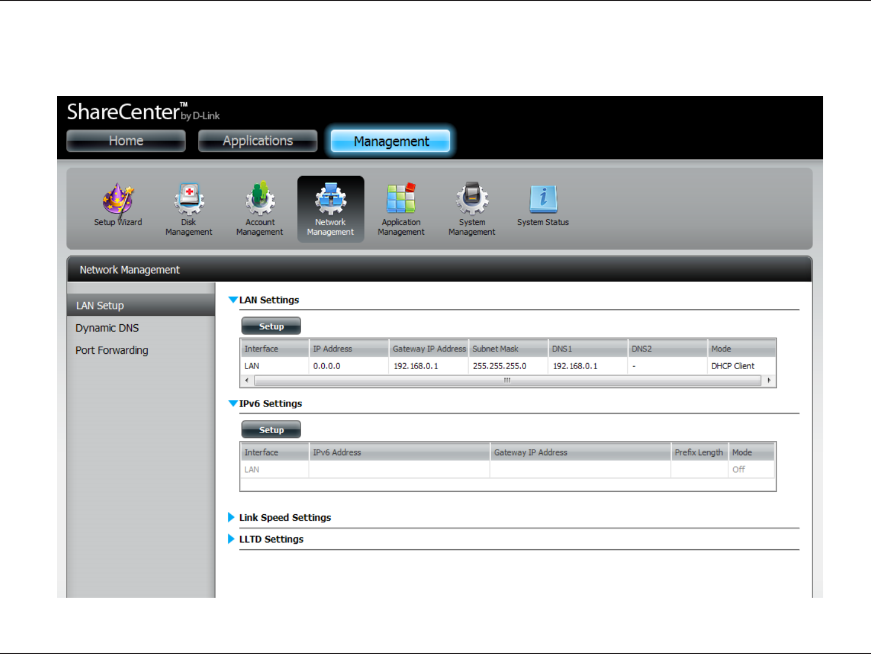Collapse the IPv6 Settings section
The image size is (871, 654).
[x=233, y=404]
